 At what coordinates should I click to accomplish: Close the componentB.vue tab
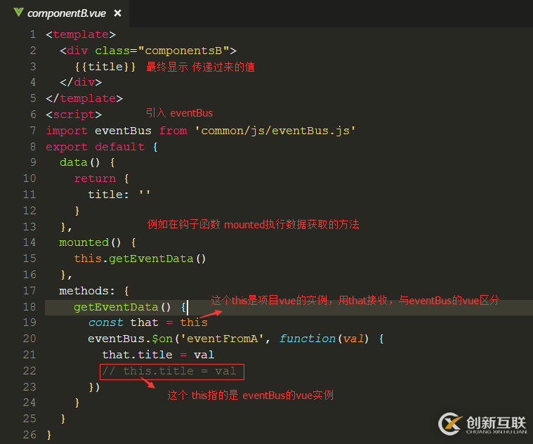coord(117,13)
